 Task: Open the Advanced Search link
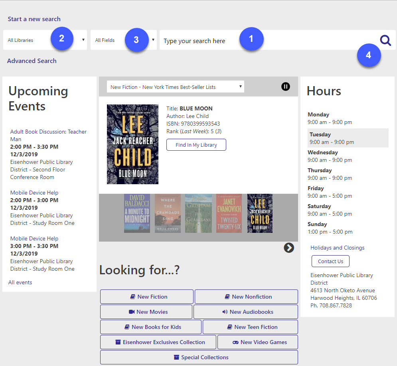pos(32,61)
